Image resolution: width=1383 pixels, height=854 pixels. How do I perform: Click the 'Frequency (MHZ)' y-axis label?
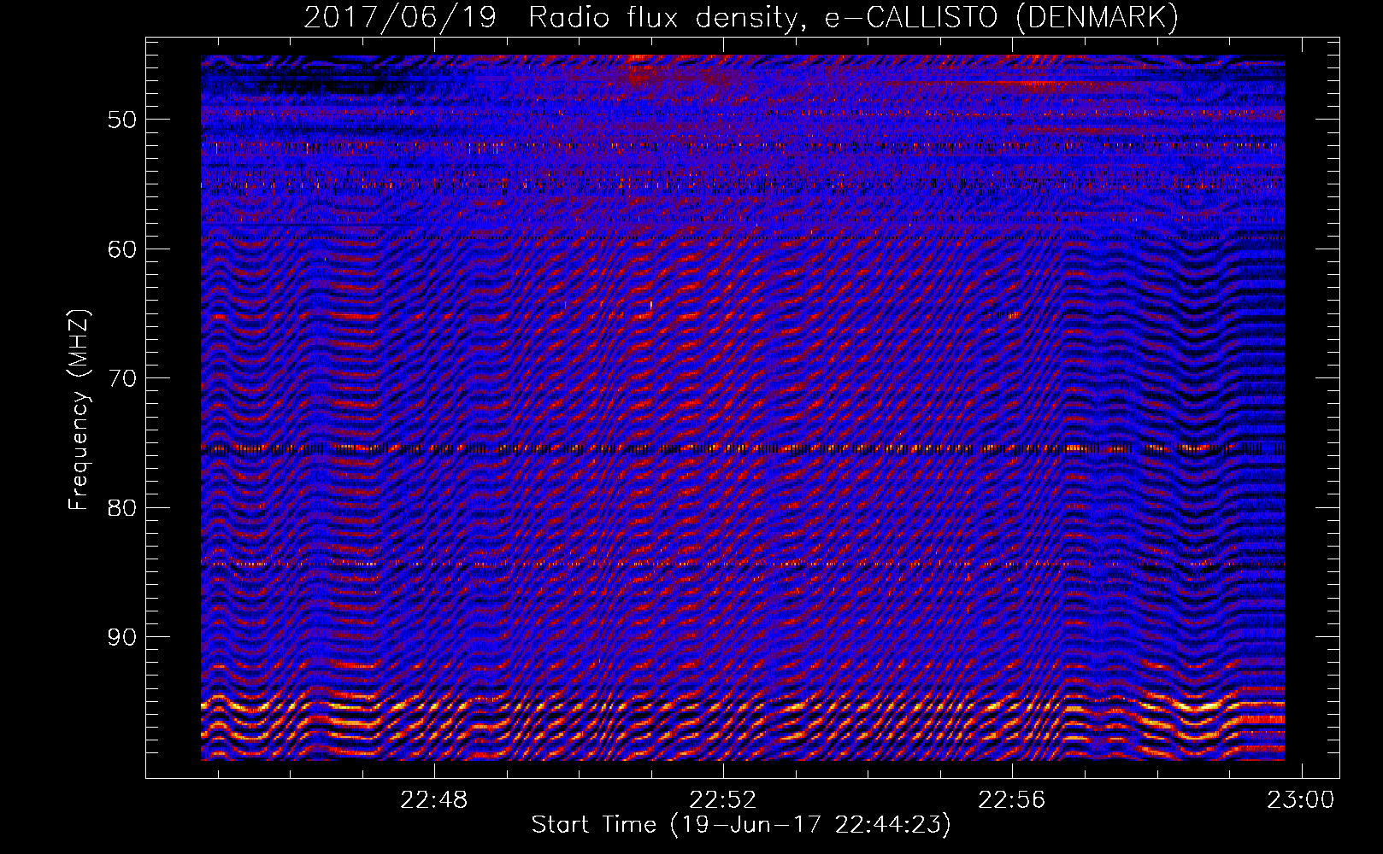79,410
